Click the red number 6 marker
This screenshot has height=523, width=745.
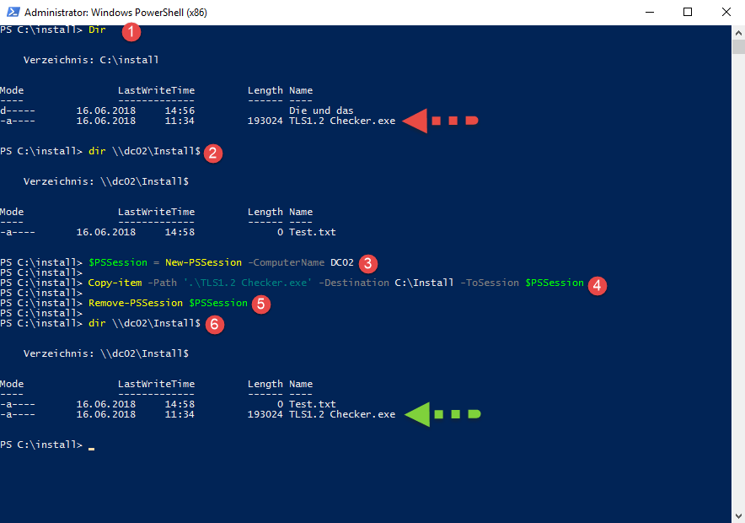click(215, 324)
